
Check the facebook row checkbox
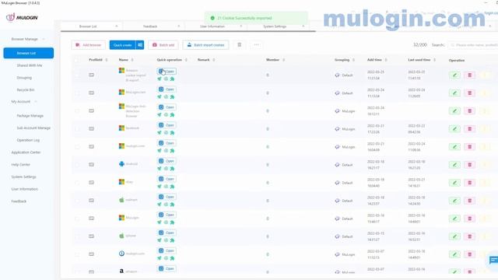pos(77,129)
